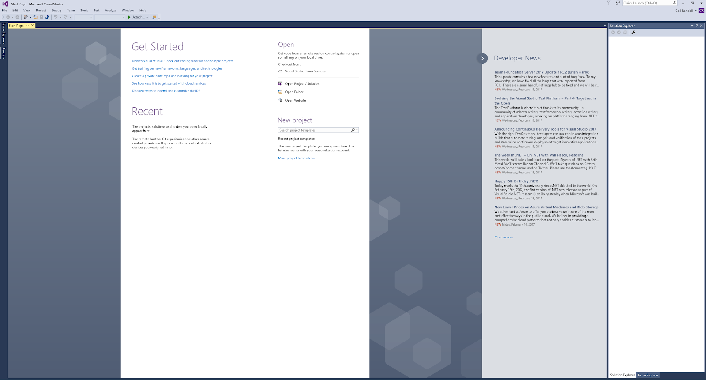
Task: Click the Solution Explorer Forward icon
Action: [619, 32]
